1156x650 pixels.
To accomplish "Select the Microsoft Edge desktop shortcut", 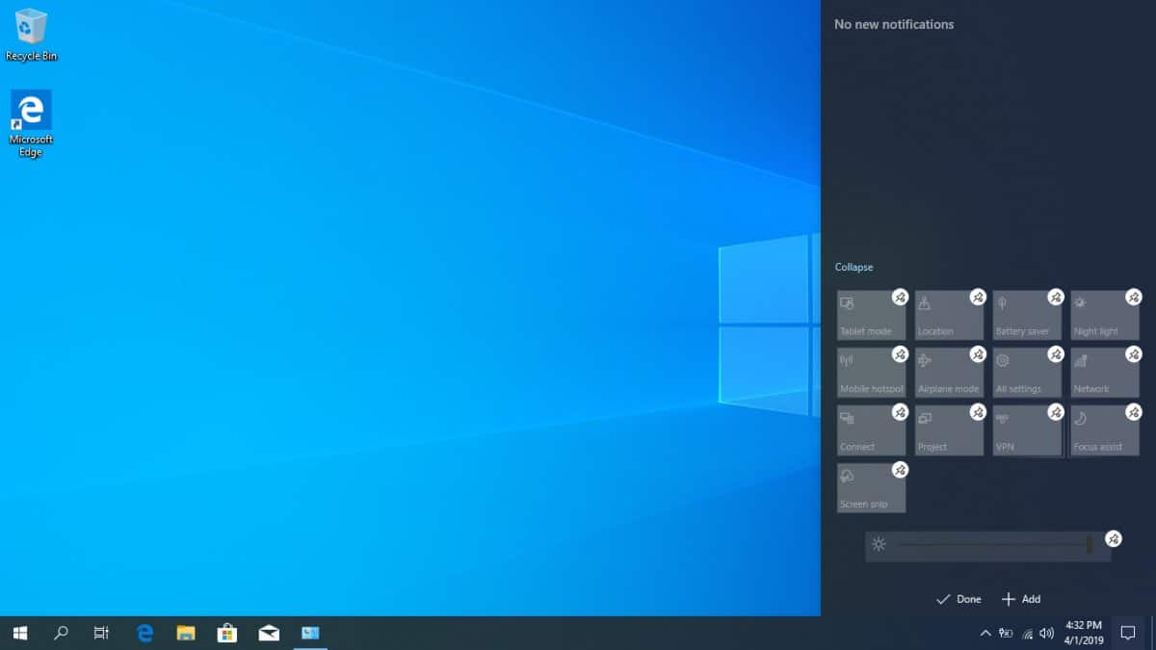I will tap(31, 124).
